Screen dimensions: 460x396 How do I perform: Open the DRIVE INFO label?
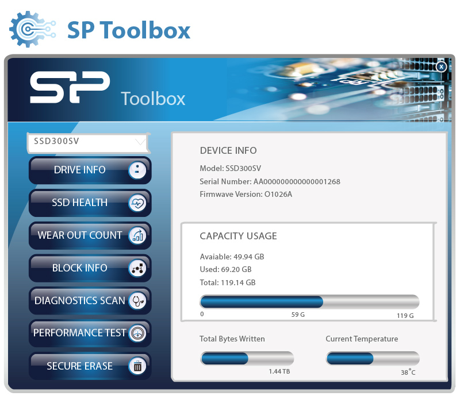[x=79, y=170]
